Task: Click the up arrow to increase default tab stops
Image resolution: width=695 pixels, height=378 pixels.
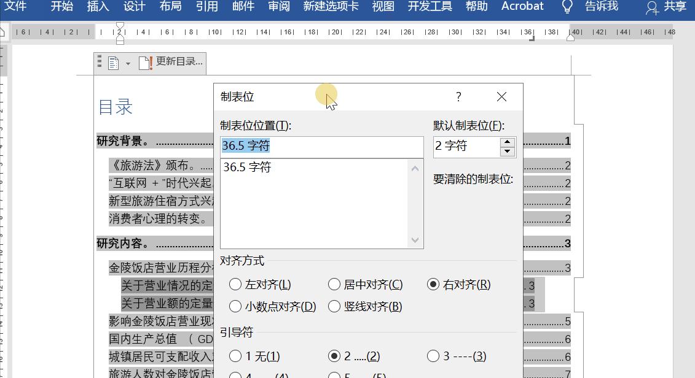Action: [x=506, y=142]
